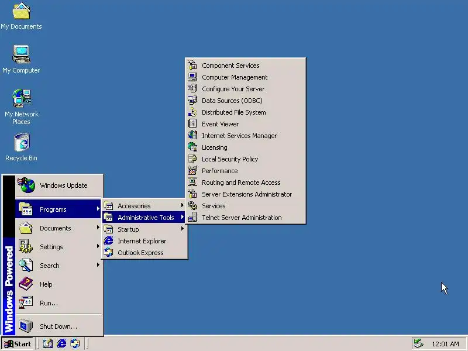The height and width of the screenshot is (351, 468).
Task: Expand the Administrative Tools submenu arrow
Action: 182,217
